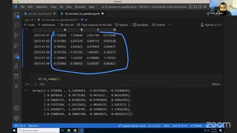Viewport: 237px width, 133px height.
Task: Restart the notebook kernel
Action: pos(121,25)
